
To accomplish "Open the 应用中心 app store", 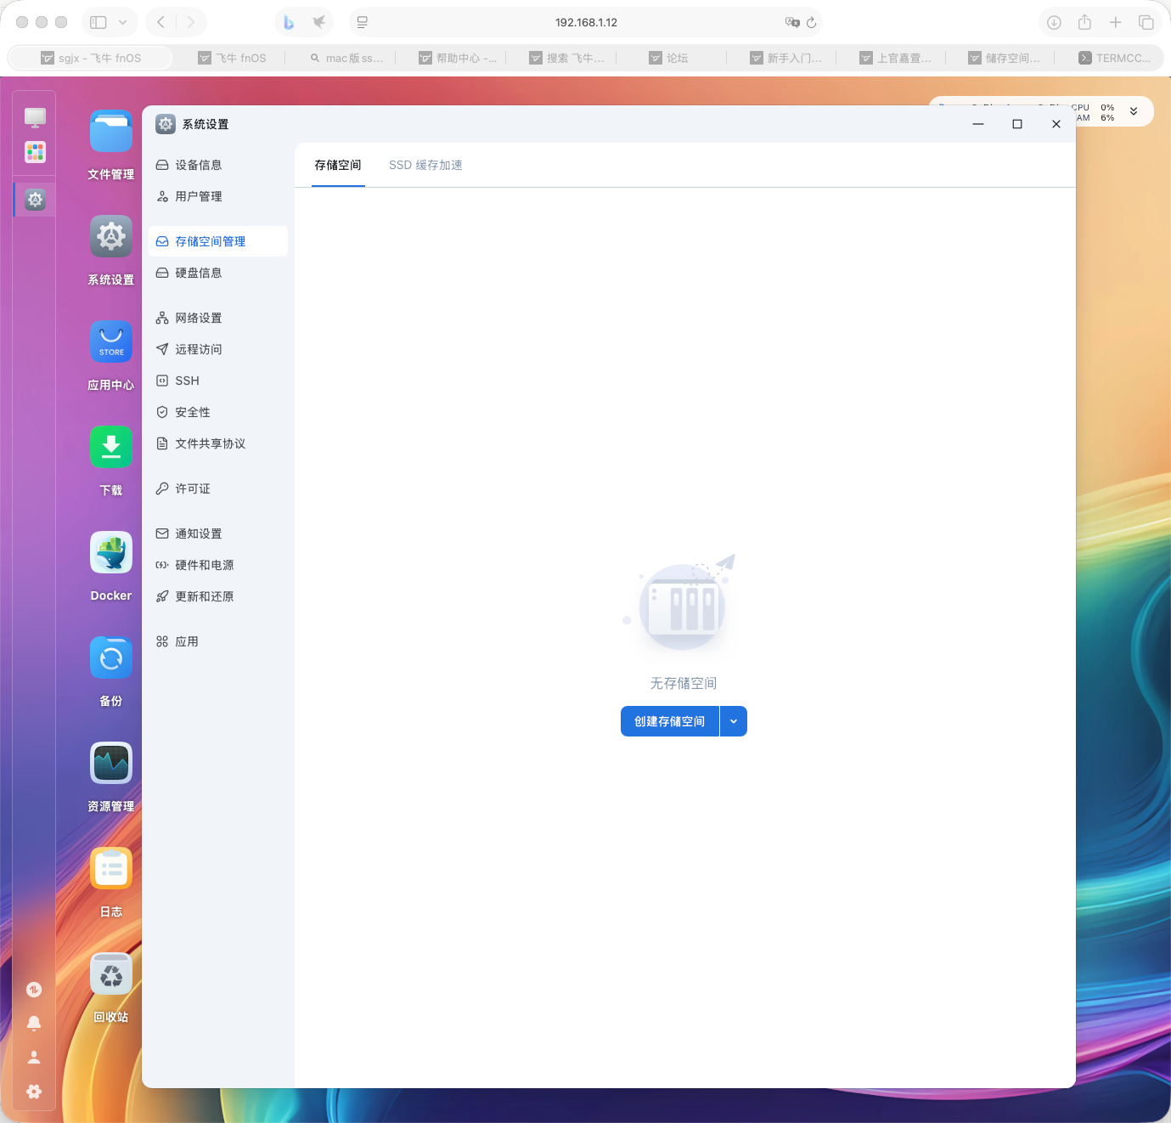I will (x=110, y=341).
